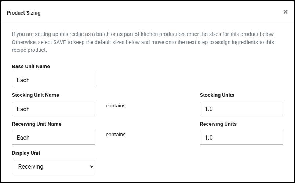The width and height of the screenshot is (295, 183).
Task: Click "contains" text beside Stocking Unit Name
Action: [116, 106]
